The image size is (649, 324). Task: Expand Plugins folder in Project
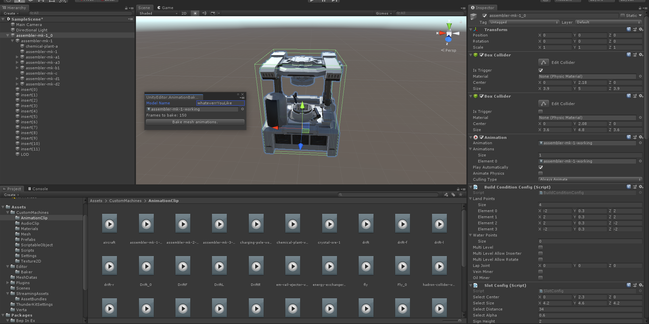coord(8,283)
